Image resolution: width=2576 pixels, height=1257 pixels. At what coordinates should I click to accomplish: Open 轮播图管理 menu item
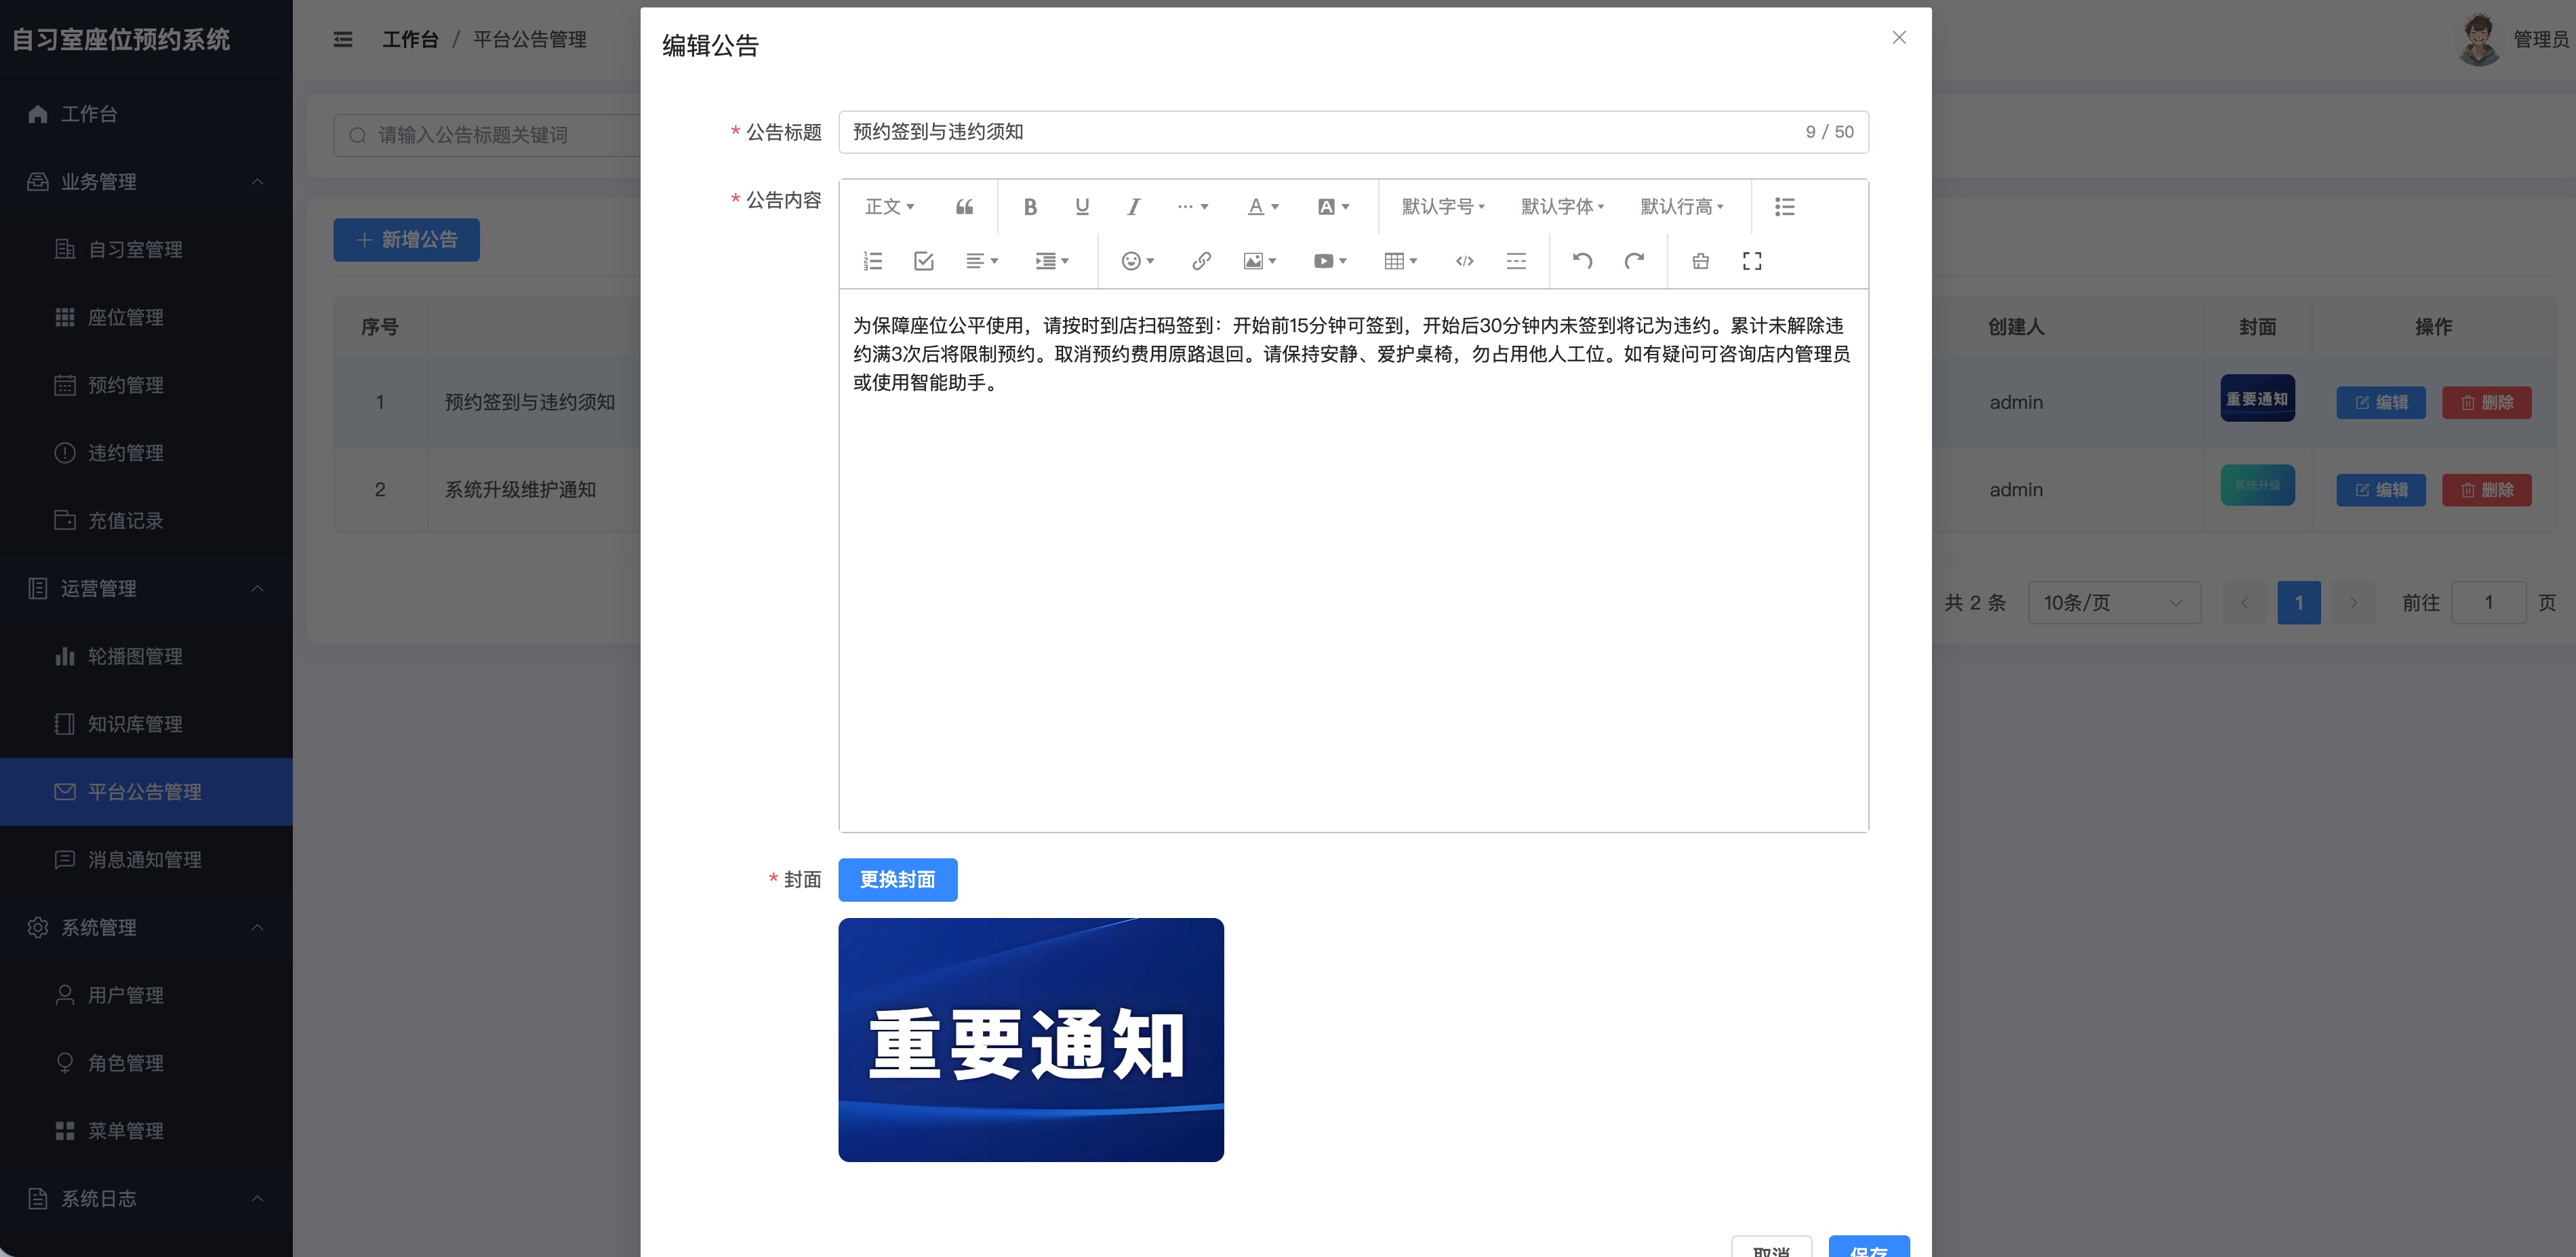coord(146,656)
